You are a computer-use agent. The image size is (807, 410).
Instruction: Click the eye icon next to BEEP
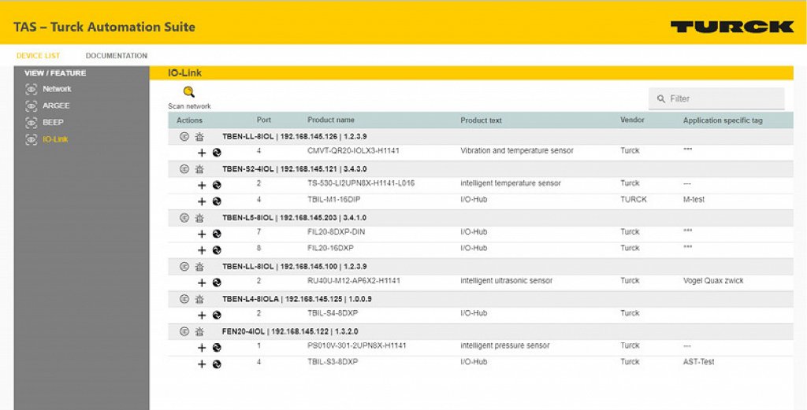pyautogui.click(x=32, y=123)
